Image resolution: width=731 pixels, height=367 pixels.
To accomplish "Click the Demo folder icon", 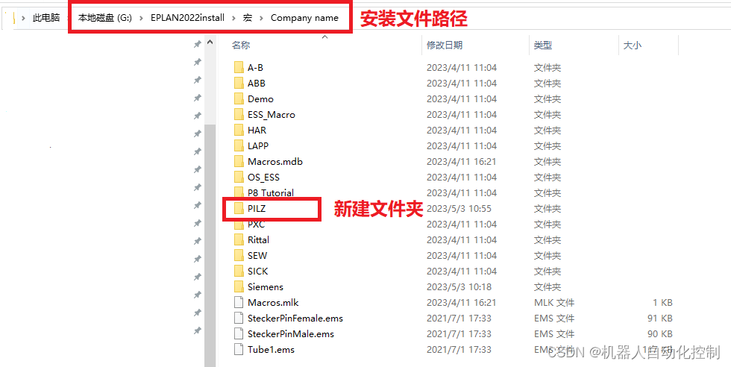I will (239, 99).
